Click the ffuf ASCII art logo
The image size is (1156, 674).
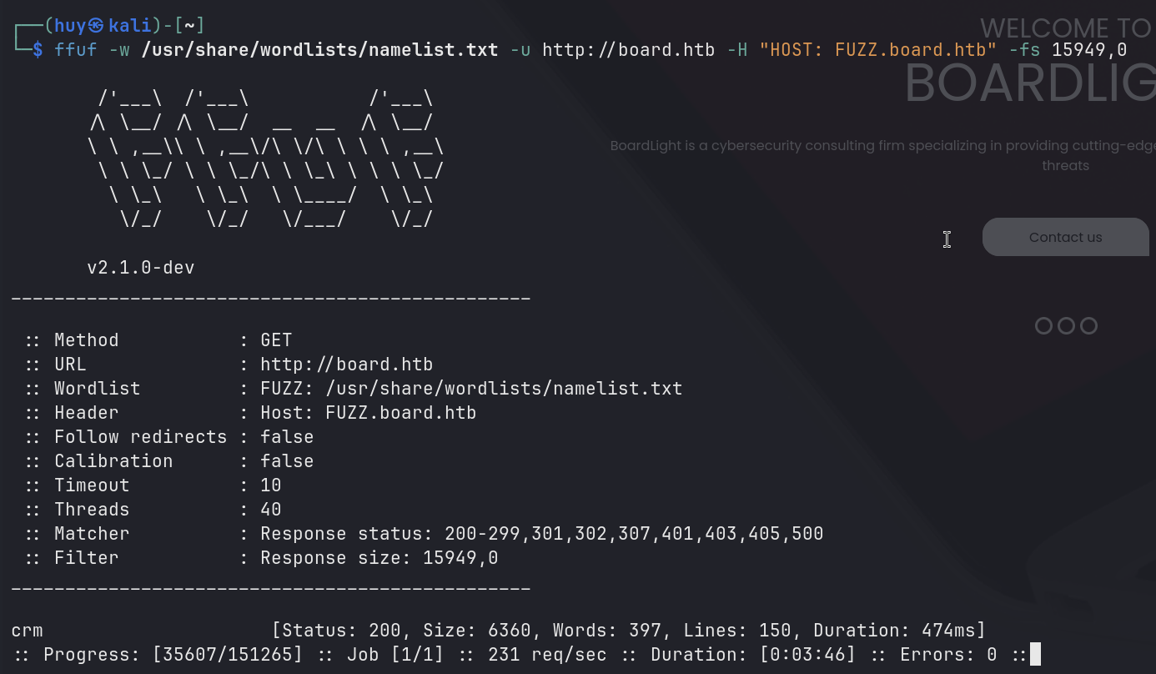pyautogui.click(x=265, y=158)
